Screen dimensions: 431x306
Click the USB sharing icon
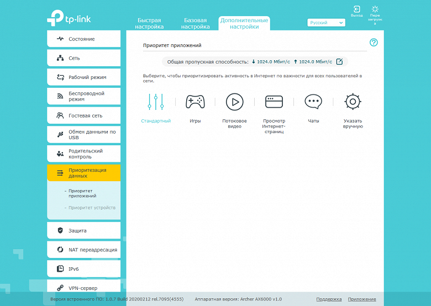point(60,134)
